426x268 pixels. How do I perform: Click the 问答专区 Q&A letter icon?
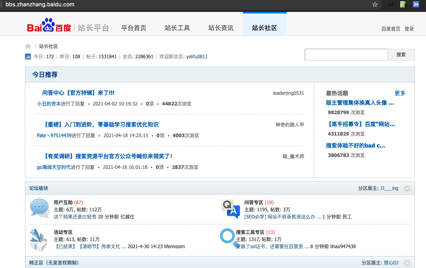[x=230, y=208]
